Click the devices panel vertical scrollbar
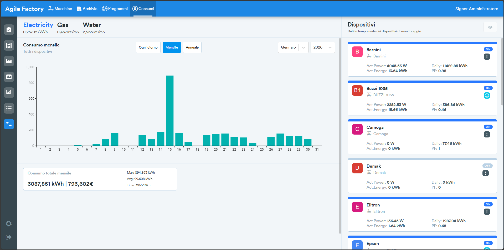Viewport: 504px width, 250px height. pyautogui.click(x=502, y=72)
